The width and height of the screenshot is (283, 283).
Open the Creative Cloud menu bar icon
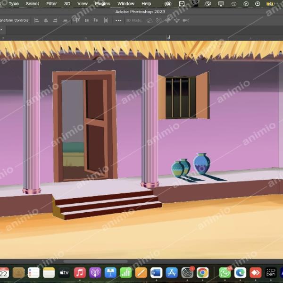pyautogui.click(x=168, y=4)
